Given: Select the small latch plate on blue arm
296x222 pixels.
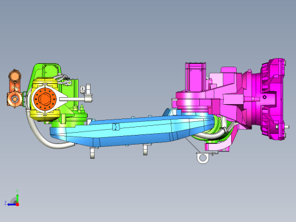Looking at the screenshot, I should coord(116,127).
